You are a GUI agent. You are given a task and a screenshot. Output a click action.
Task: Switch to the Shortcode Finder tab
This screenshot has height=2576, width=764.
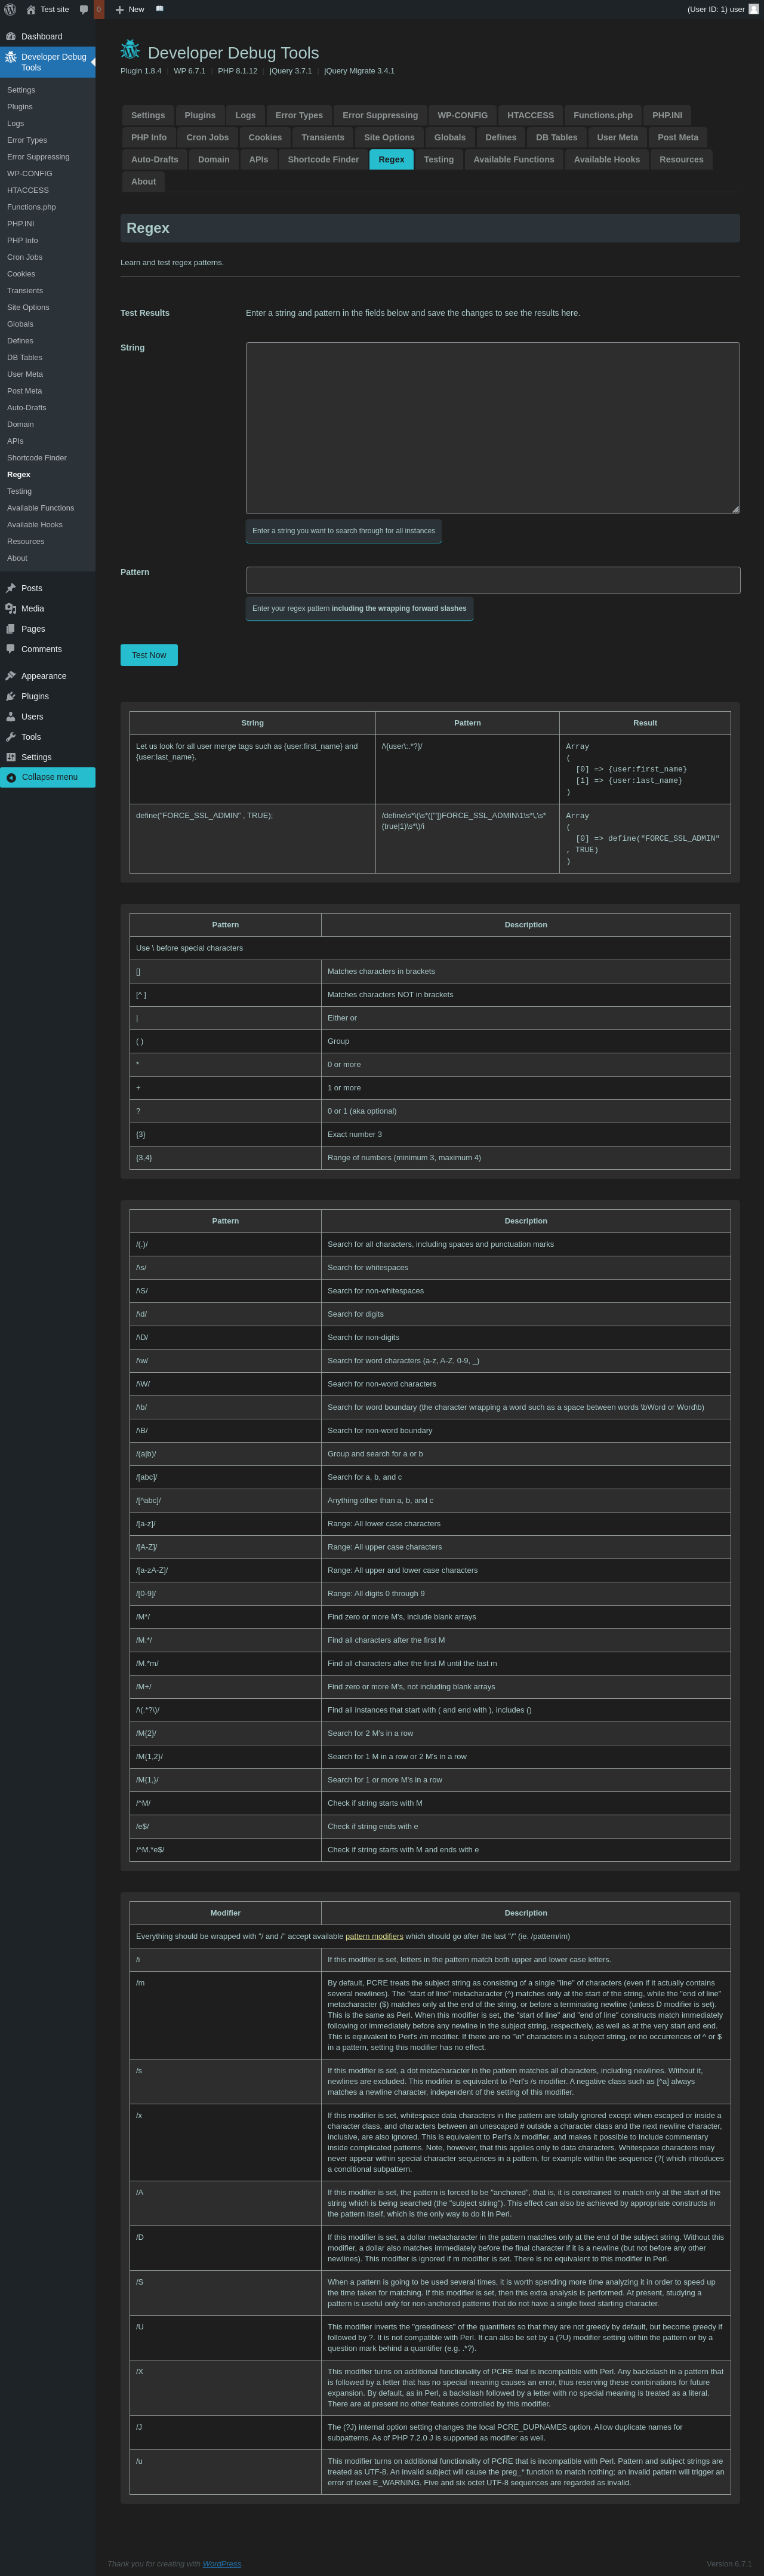tap(323, 159)
